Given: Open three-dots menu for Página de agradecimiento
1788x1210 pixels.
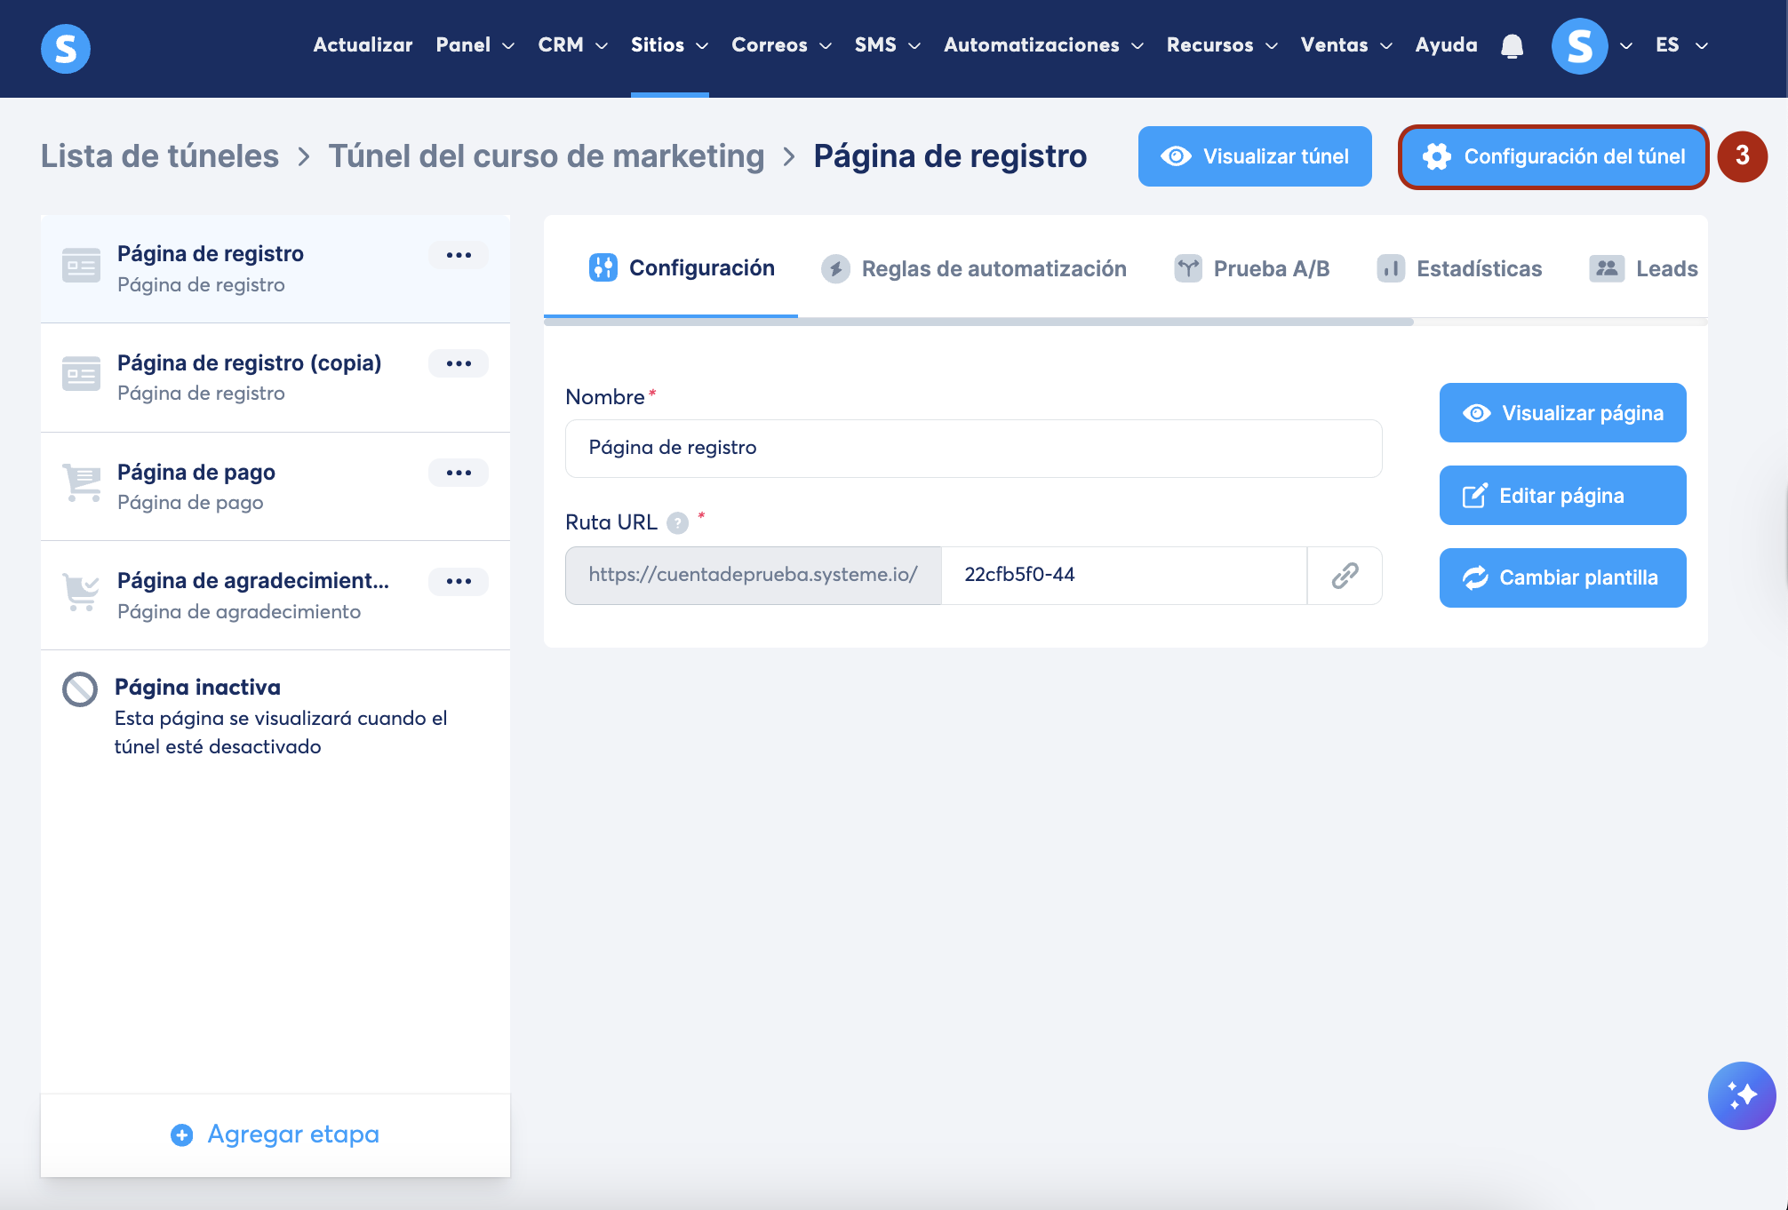Looking at the screenshot, I should (x=459, y=581).
